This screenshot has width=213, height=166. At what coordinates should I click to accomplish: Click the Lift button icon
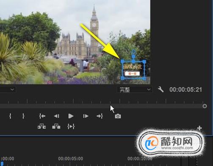click(x=41, y=127)
